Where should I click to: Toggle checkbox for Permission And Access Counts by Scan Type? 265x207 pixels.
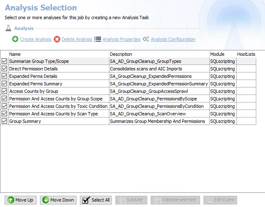coord(5,114)
